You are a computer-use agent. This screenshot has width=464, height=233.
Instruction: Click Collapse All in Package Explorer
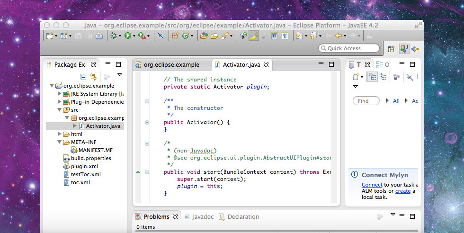pos(83,76)
